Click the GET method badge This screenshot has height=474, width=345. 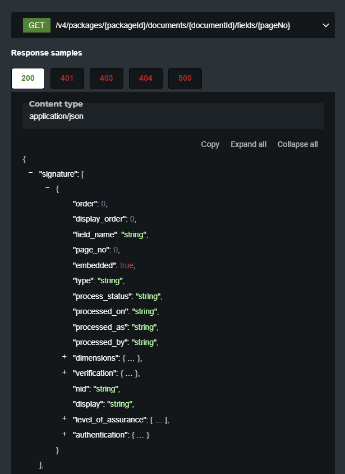[36, 25]
